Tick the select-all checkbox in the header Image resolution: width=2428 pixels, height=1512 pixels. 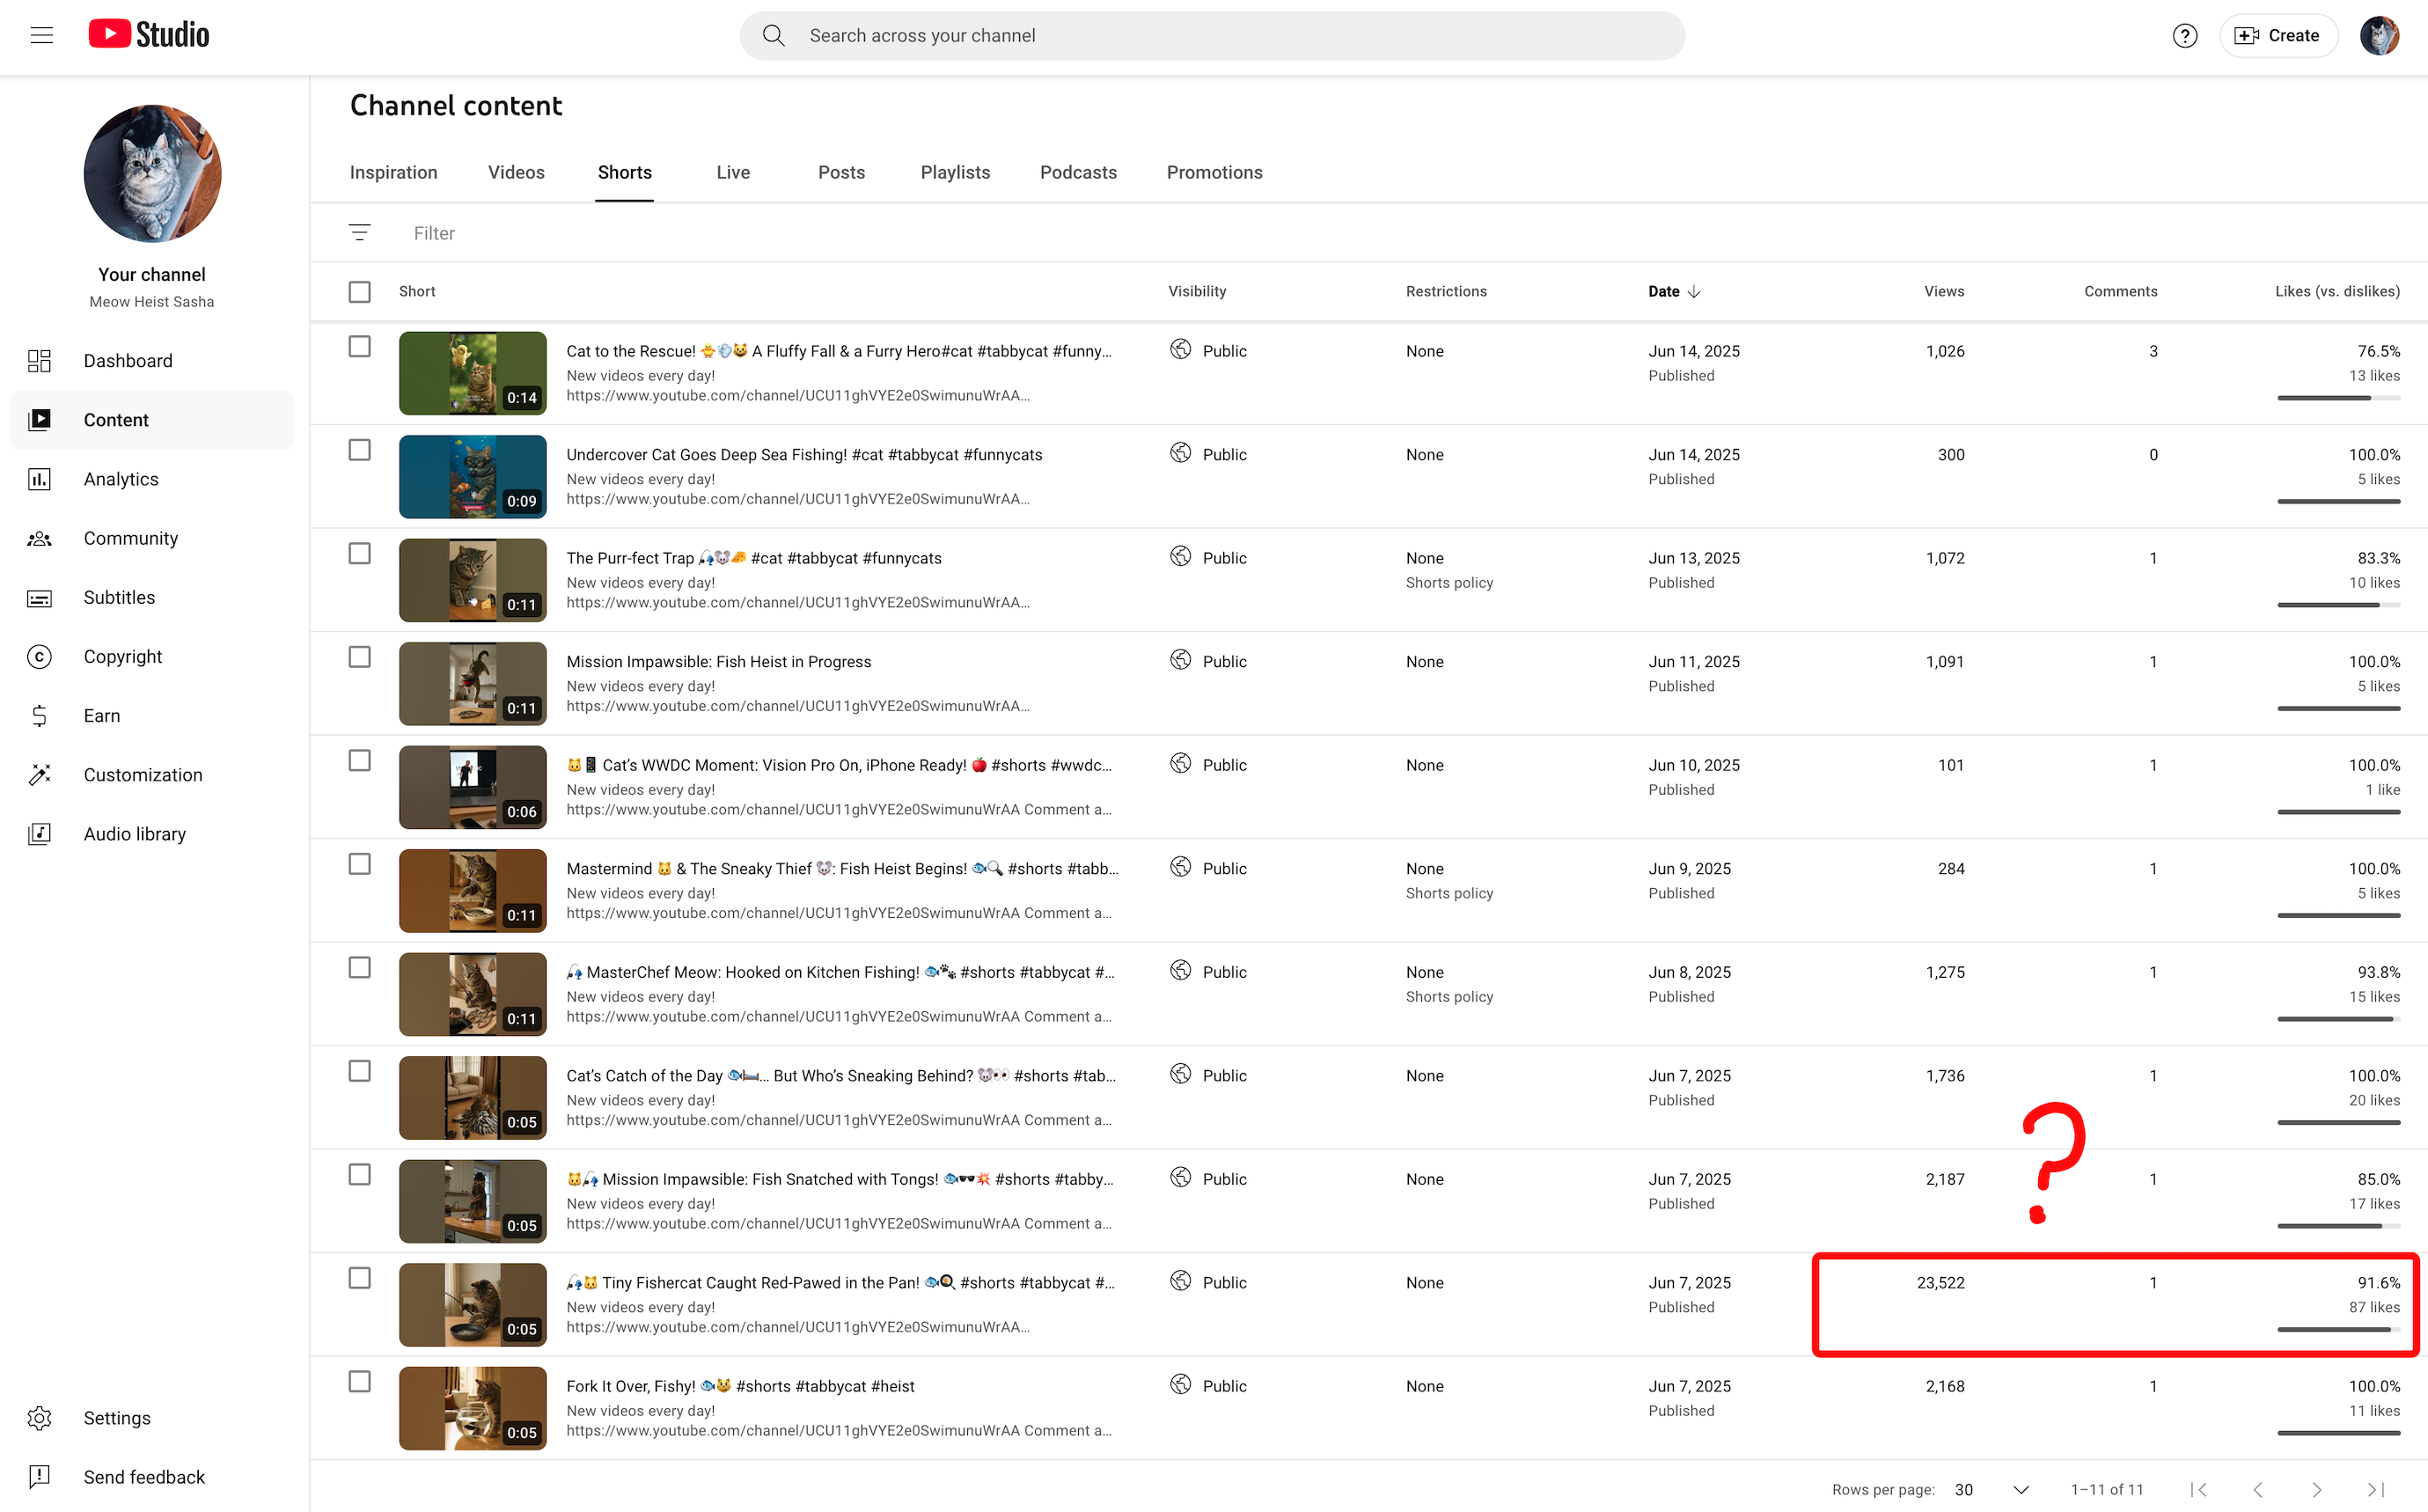(360, 291)
